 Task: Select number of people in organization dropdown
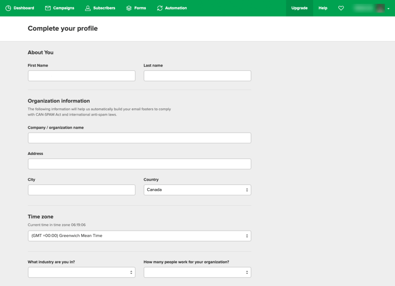coord(197,273)
